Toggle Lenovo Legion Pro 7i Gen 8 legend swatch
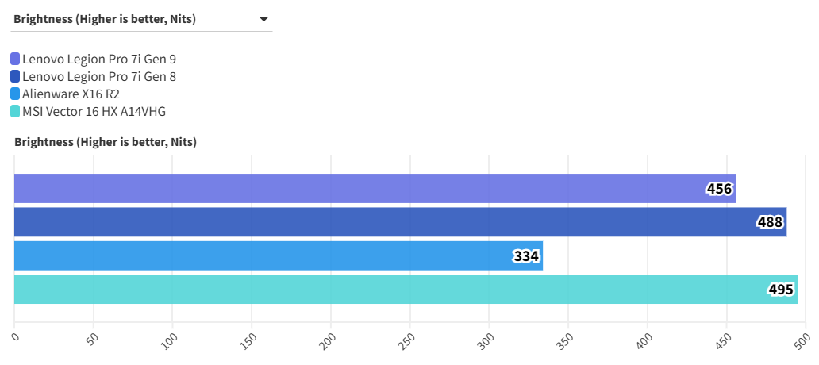The image size is (819, 365). (x=15, y=76)
